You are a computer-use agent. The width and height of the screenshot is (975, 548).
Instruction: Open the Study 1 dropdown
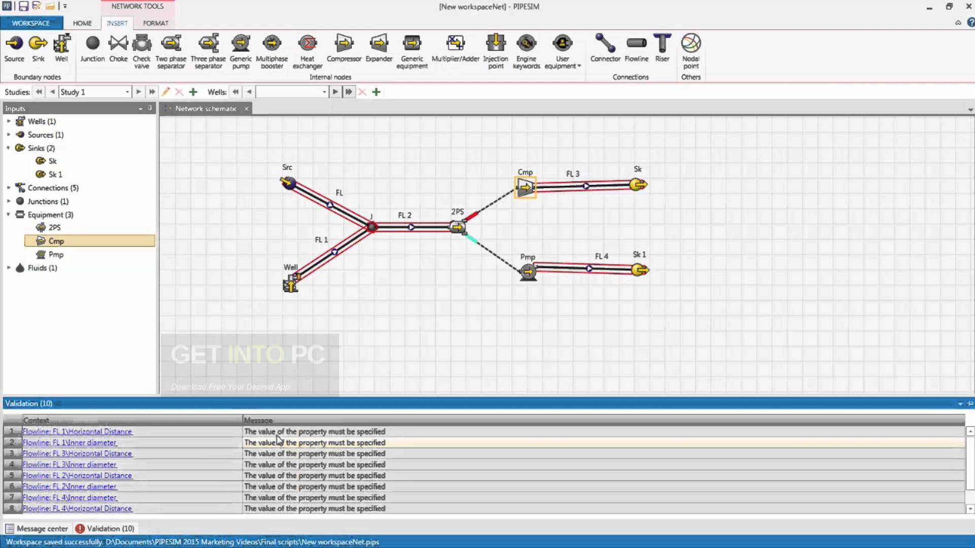127,92
